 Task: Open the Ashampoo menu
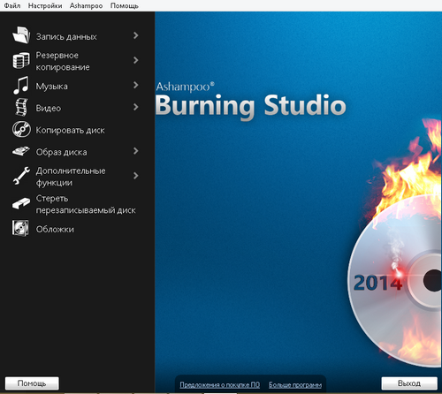(x=86, y=5)
